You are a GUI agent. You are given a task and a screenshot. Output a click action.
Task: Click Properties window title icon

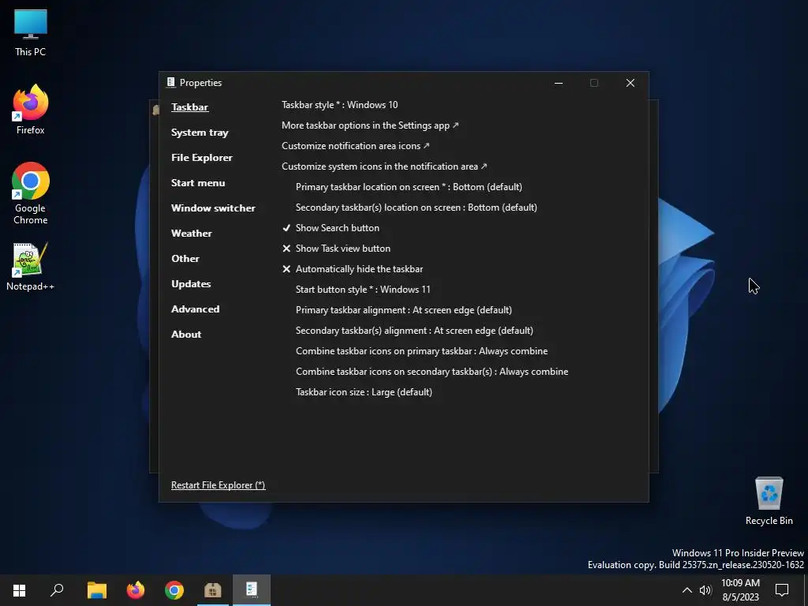pos(170,82)
